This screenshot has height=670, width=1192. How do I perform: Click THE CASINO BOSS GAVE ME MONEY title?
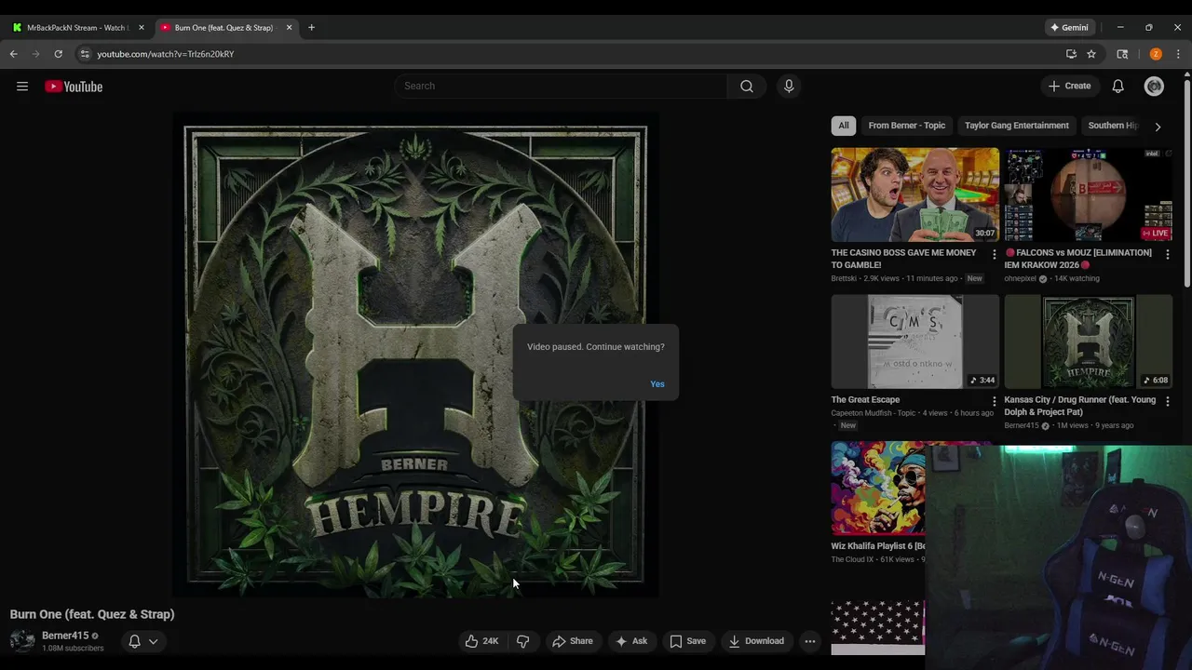903,259
